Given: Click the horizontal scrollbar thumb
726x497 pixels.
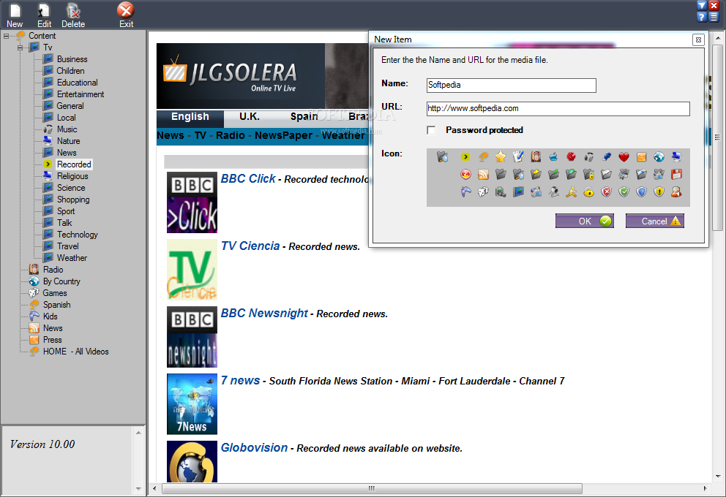Looking at the screenshot, I should tap(372, 488).
